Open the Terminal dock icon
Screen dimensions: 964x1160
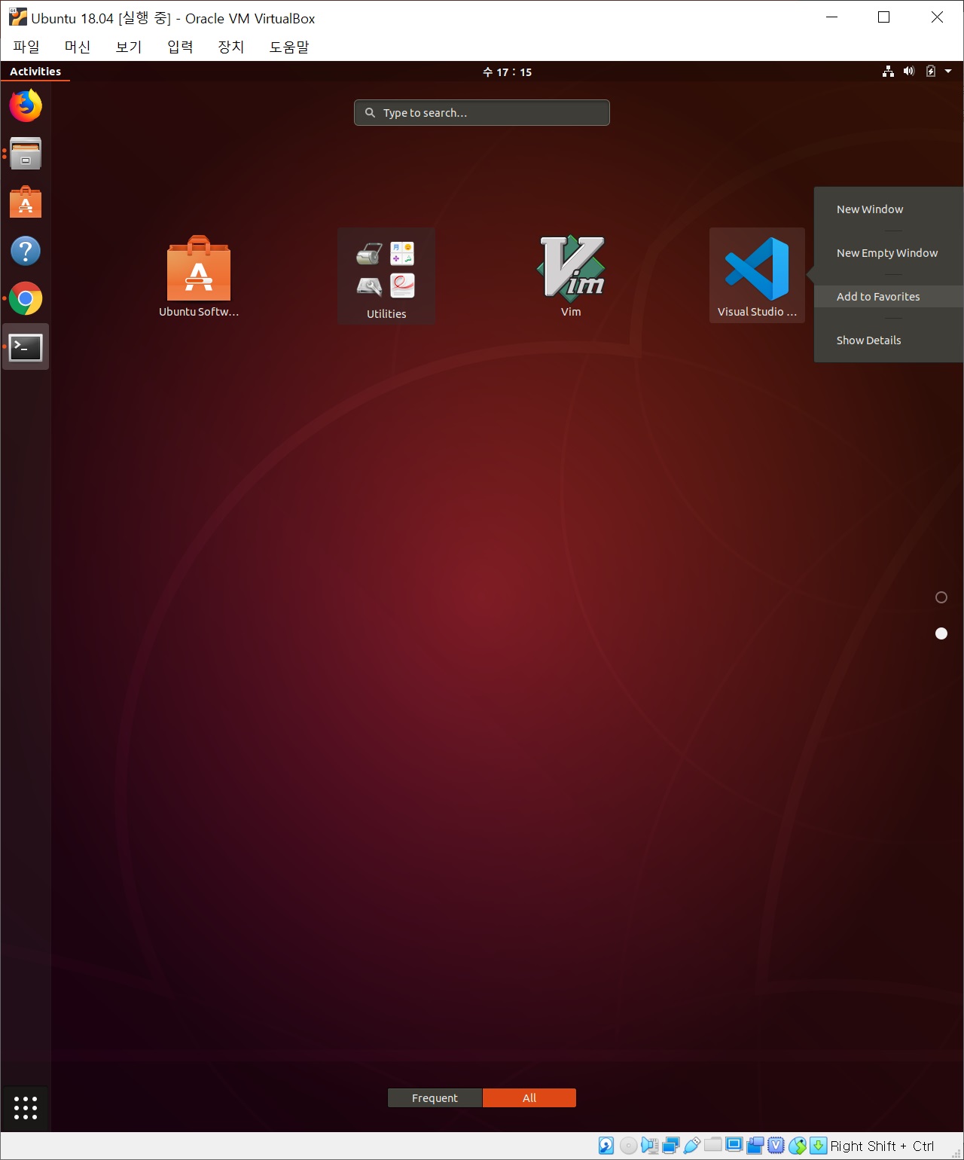pos(26,347)
